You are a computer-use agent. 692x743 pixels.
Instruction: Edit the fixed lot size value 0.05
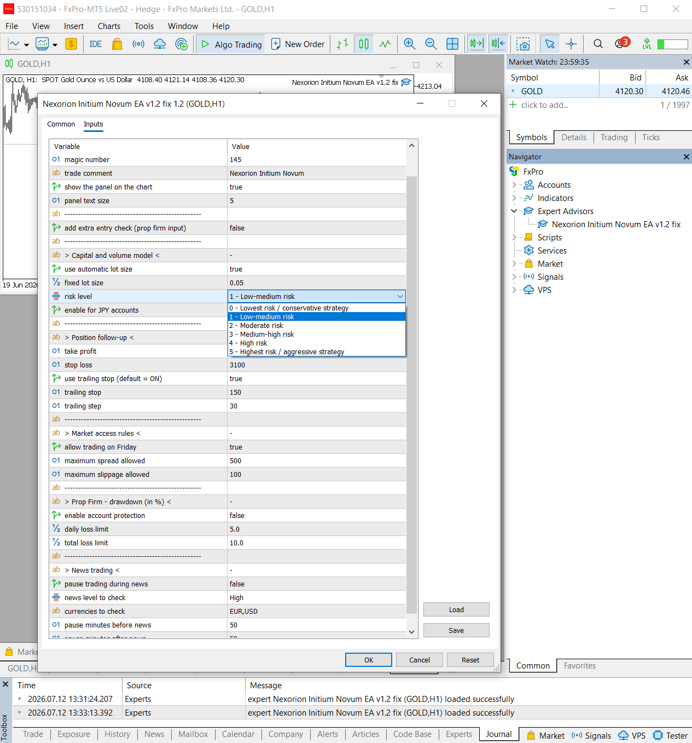pyautogui.click(x=317, y=283)
